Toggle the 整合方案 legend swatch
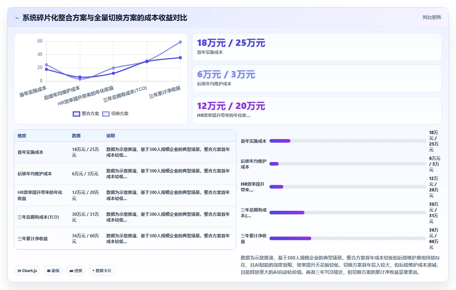Screen dimensions: 456x290 (x=76, y=114)
